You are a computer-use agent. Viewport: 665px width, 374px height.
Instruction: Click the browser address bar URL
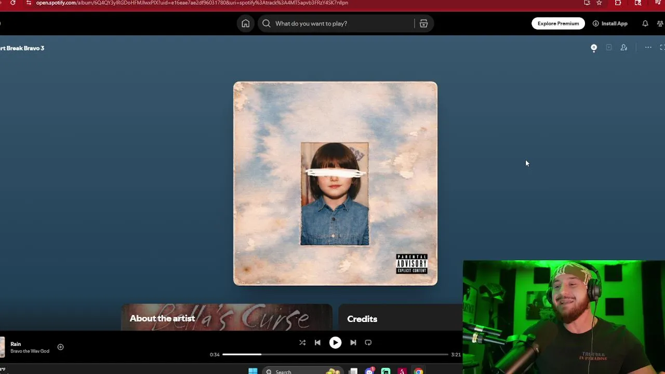click(192, 3)
